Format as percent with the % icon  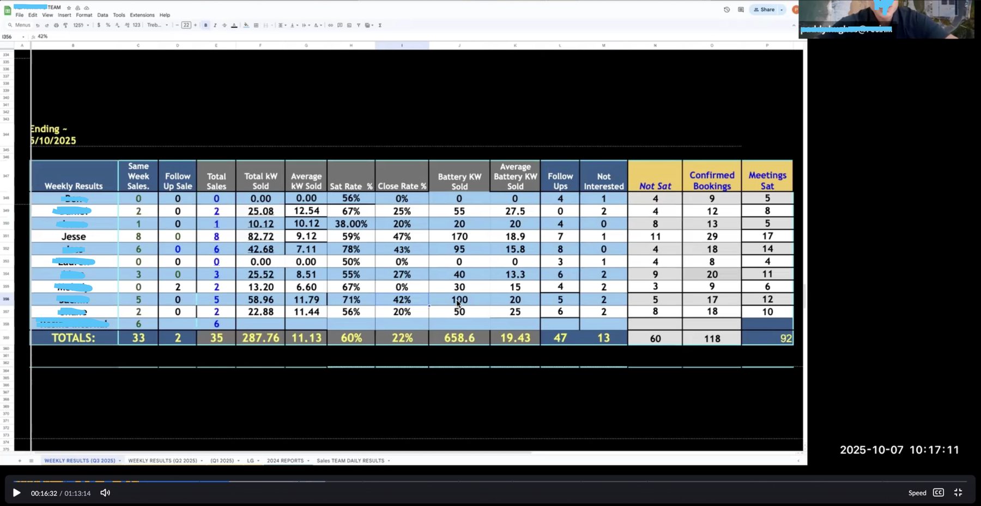[108, 25]
